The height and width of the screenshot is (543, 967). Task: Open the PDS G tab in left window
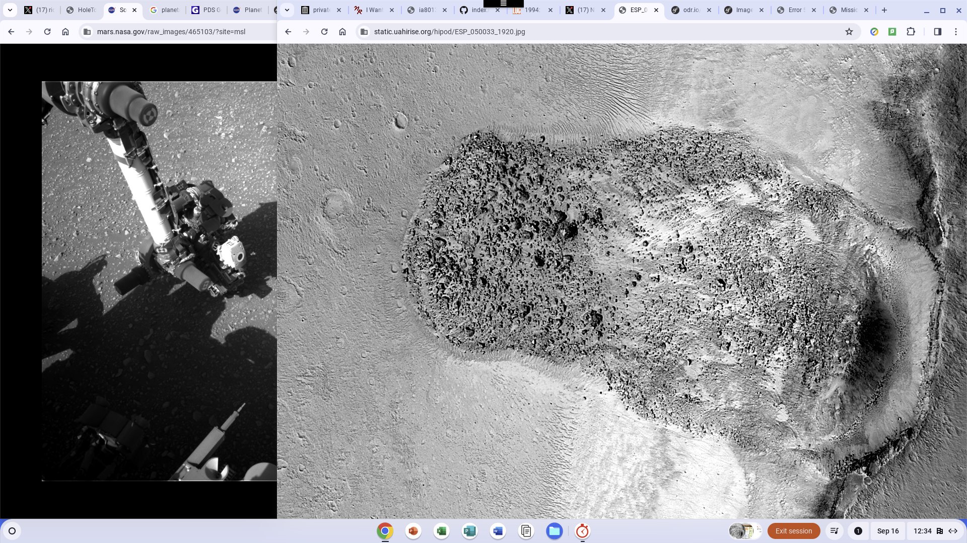(206, 10)
